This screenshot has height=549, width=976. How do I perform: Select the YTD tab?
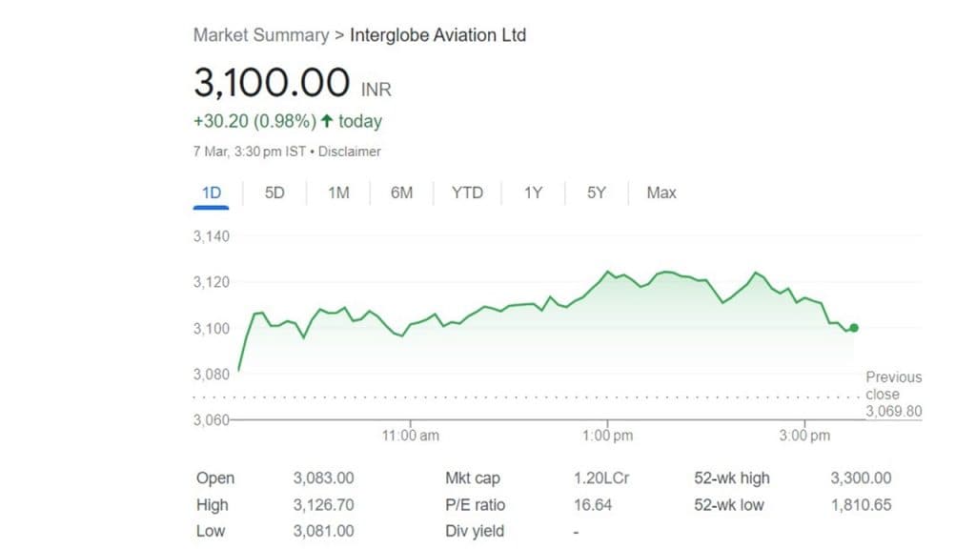(x=467, y=193)
